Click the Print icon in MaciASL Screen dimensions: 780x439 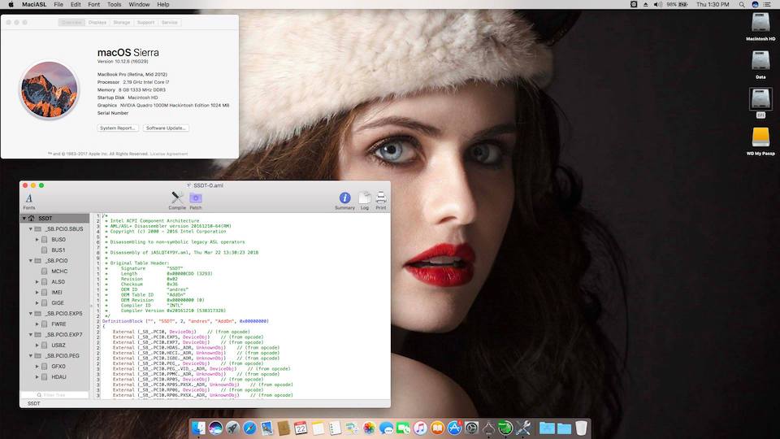[381, 198]
